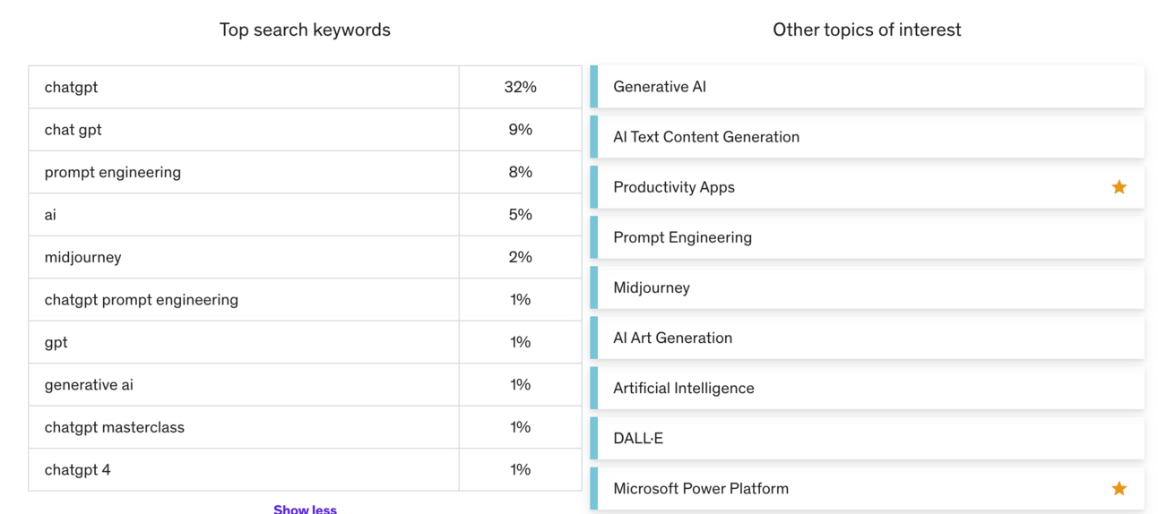Select the prompt engineering keyword row

click(x=112, y=172)
